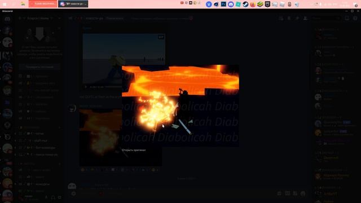Open the Discord taskbar icon

point(231,4)
